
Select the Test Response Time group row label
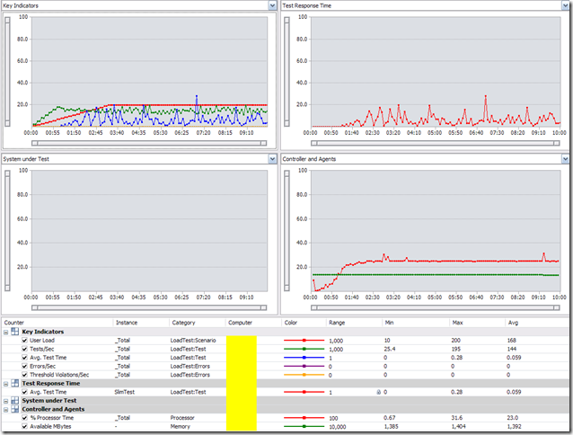click(x=51, y=384)
